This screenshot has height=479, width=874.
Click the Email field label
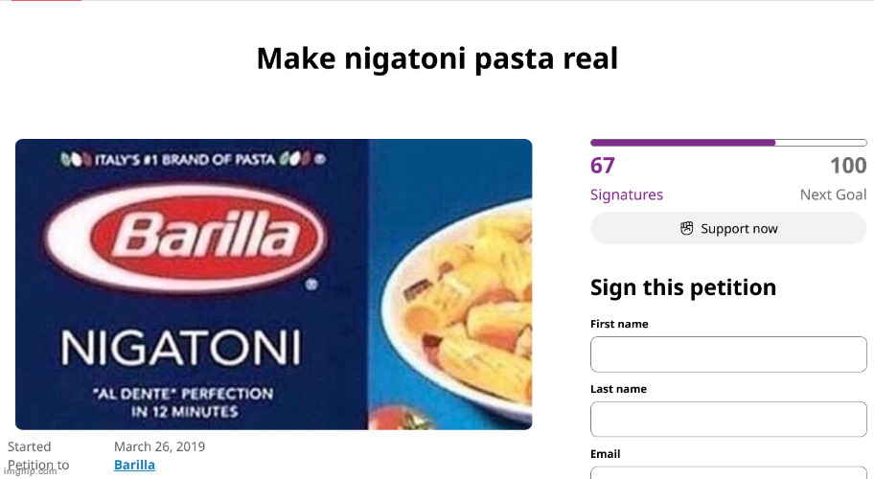click(x=606, y=454)
